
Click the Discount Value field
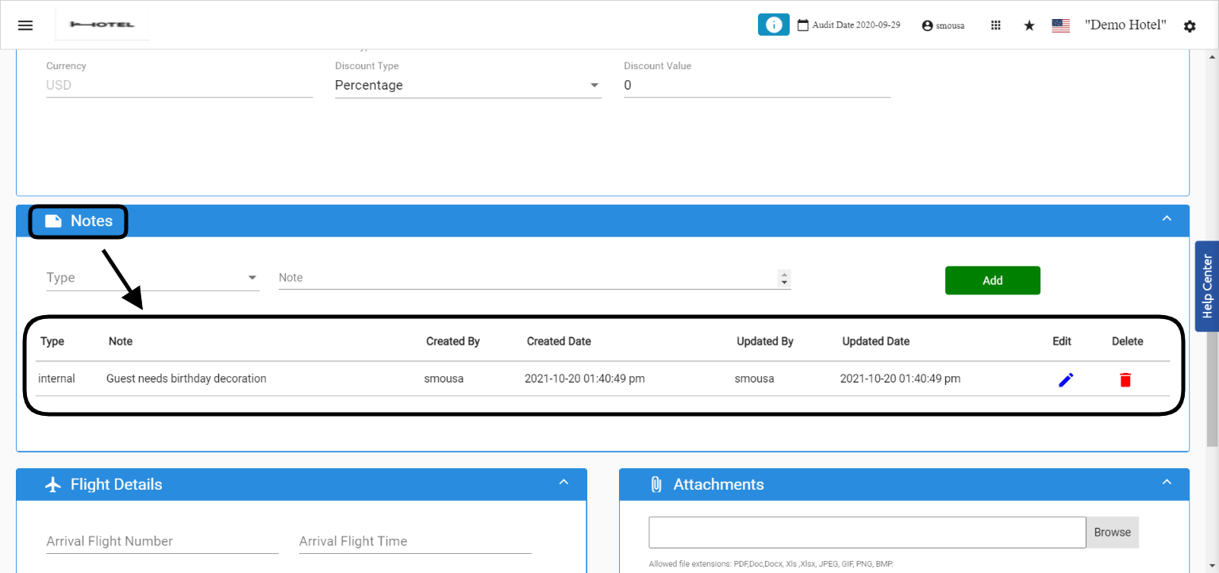pos(757,86)
